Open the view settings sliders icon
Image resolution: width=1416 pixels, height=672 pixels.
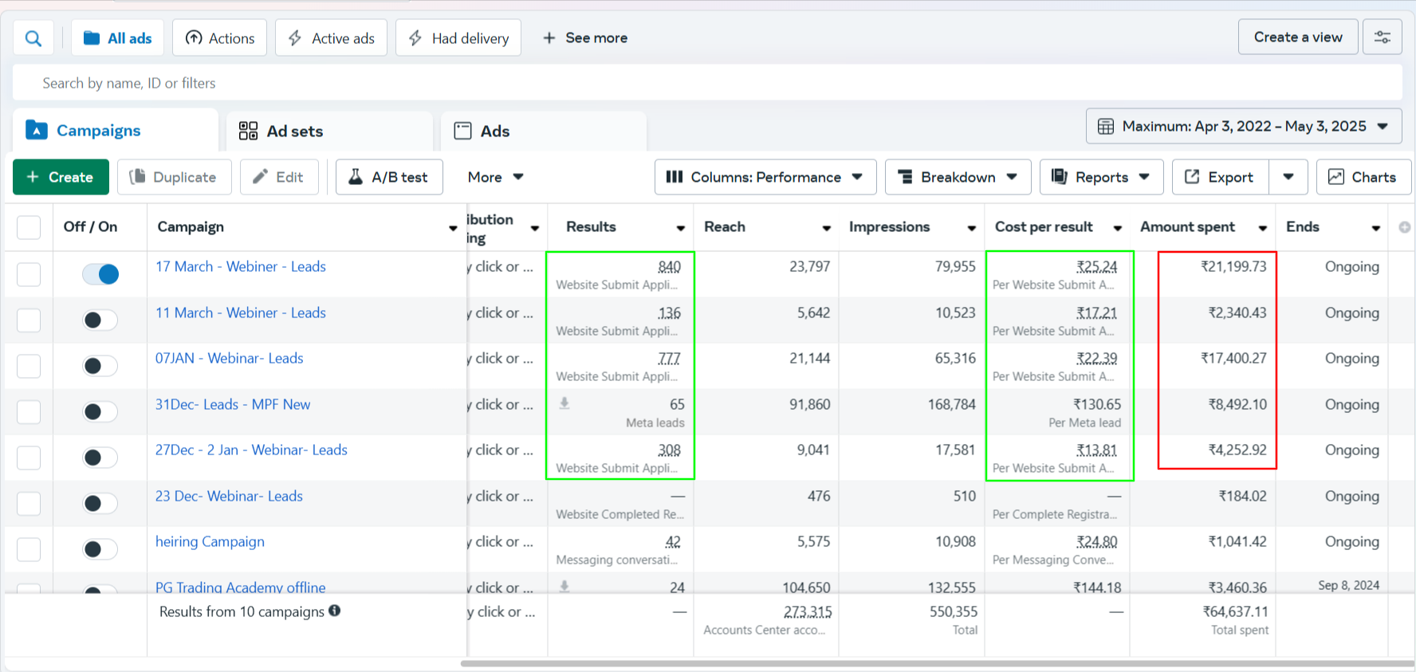[1383, 37]
